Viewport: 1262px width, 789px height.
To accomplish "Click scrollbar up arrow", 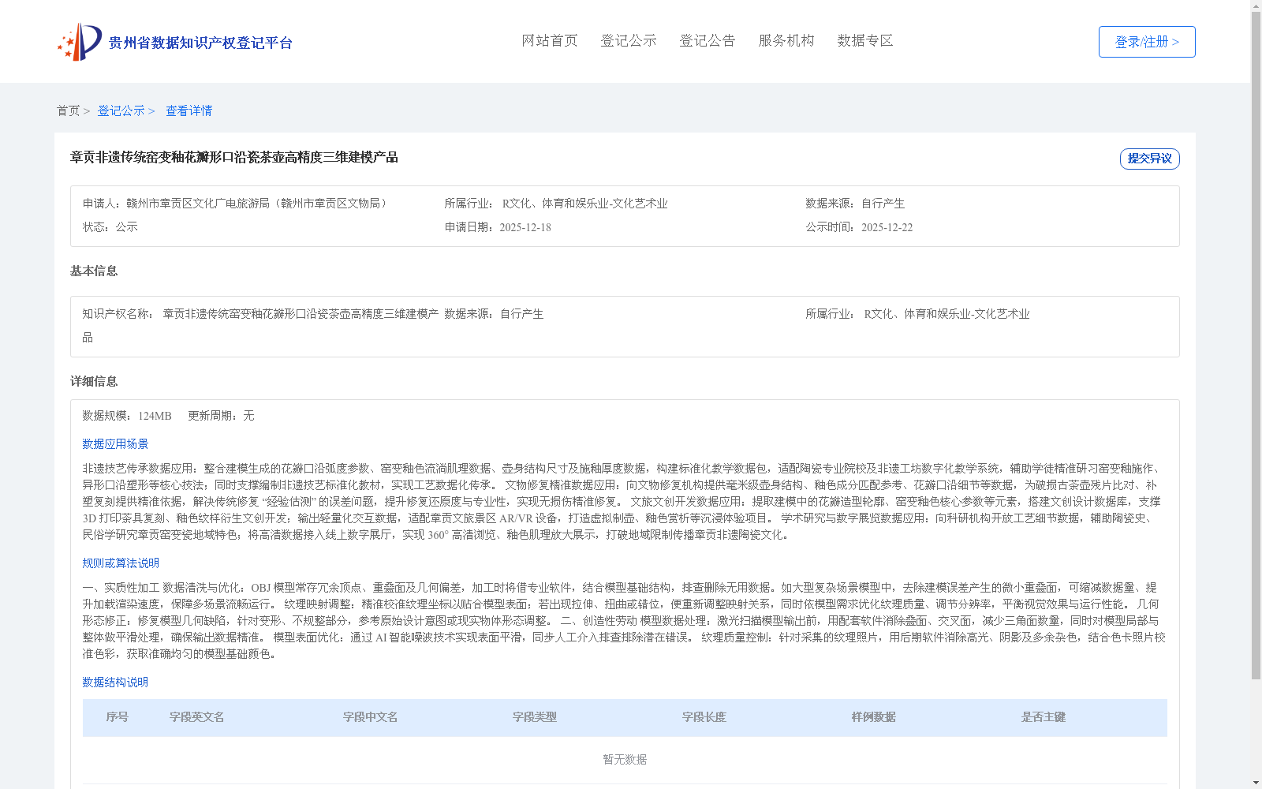I will tap(1256, 6).
